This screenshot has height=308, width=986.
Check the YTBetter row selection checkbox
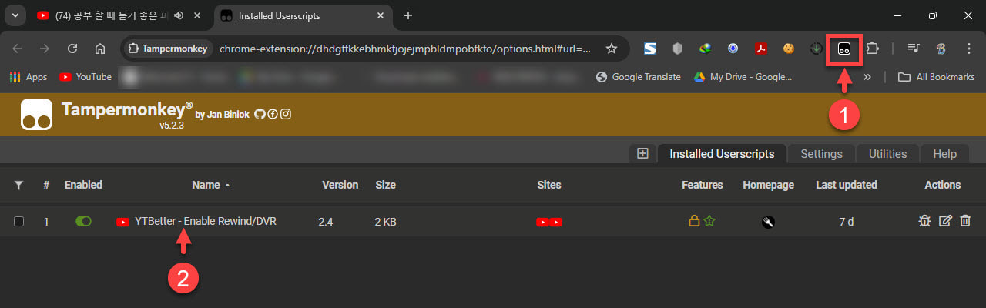(x=19, y=222)
